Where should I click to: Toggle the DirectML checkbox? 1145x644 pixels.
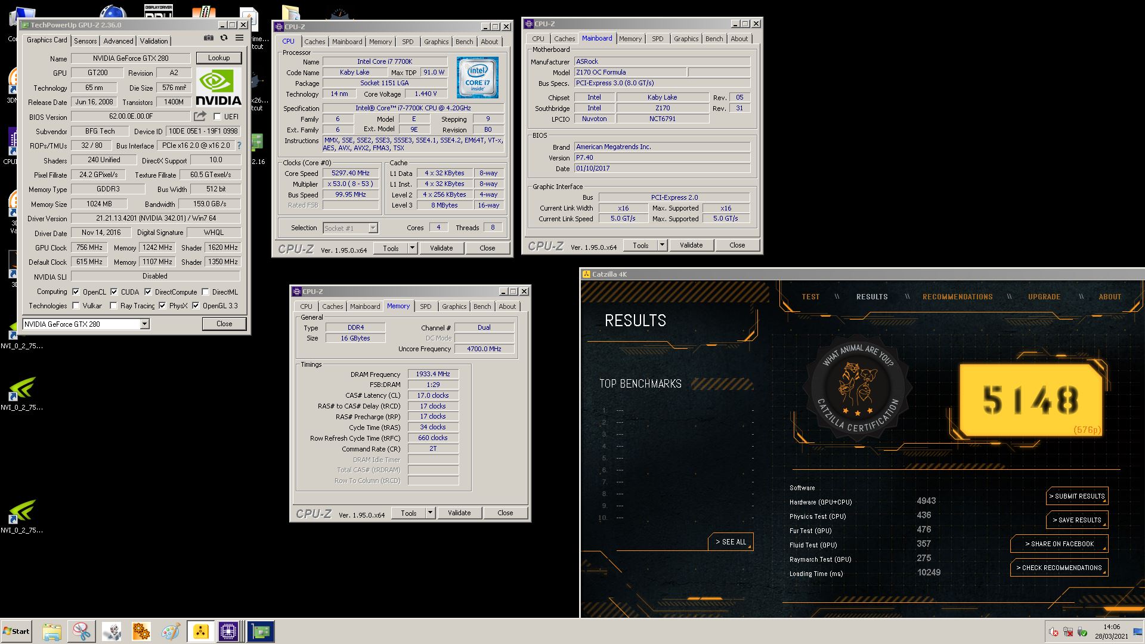click(x=205, y=292)
